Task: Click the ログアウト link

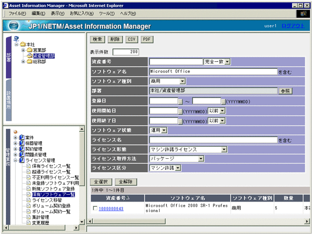Action: click(293, 26)
